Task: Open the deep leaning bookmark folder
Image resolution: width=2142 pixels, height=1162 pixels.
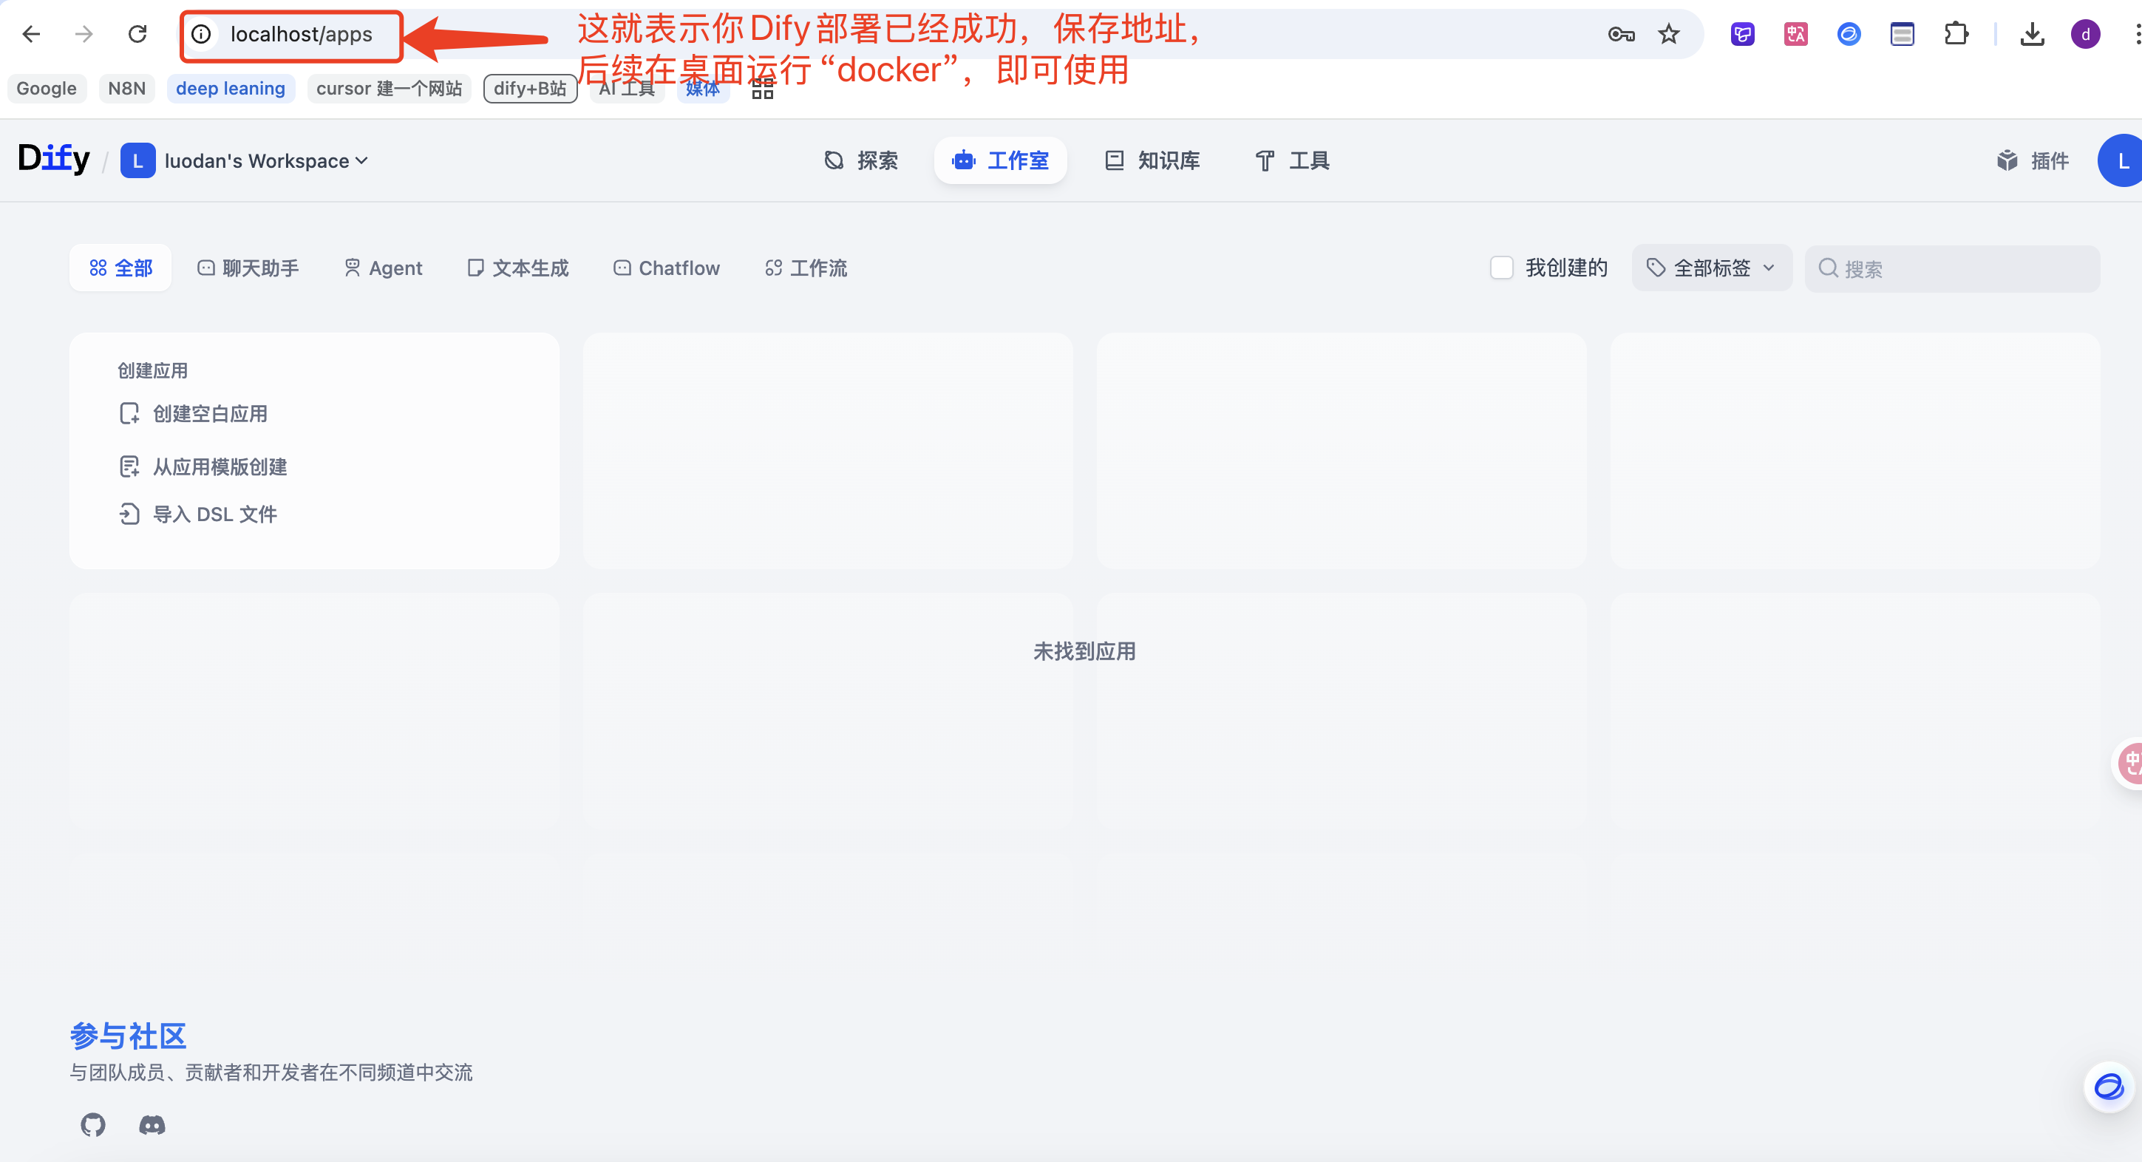Action: tap(231, 88)
